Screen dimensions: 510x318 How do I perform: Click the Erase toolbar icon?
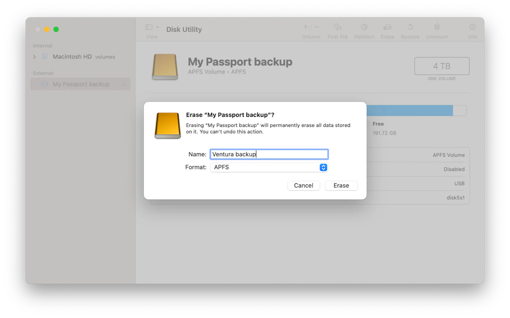387,28
